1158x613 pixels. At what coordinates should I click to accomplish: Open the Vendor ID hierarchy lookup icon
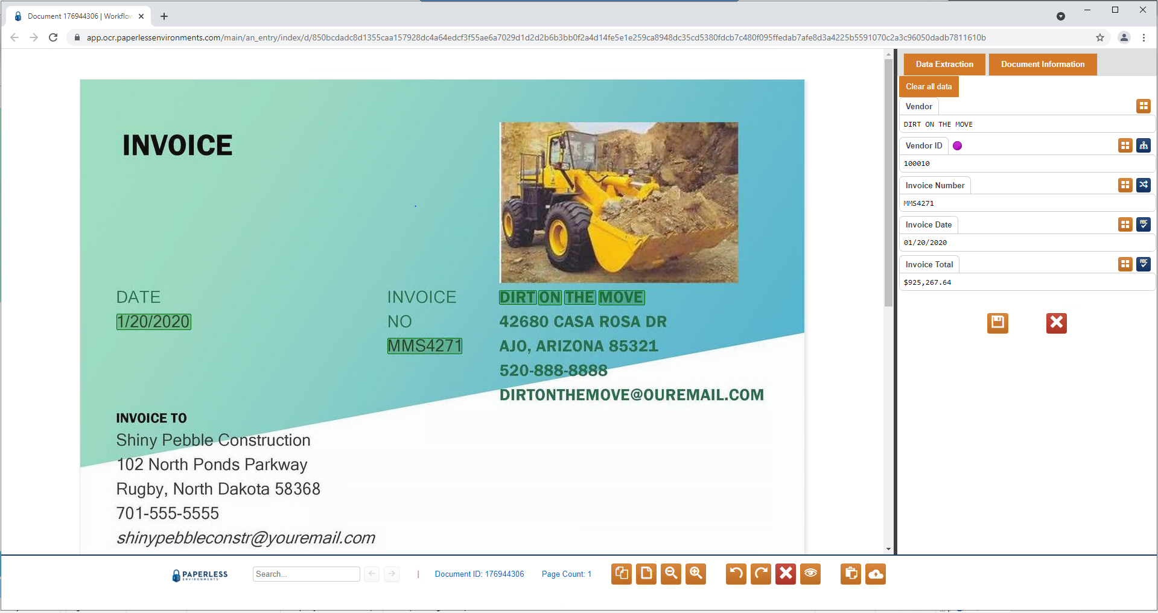point(1144,145)
